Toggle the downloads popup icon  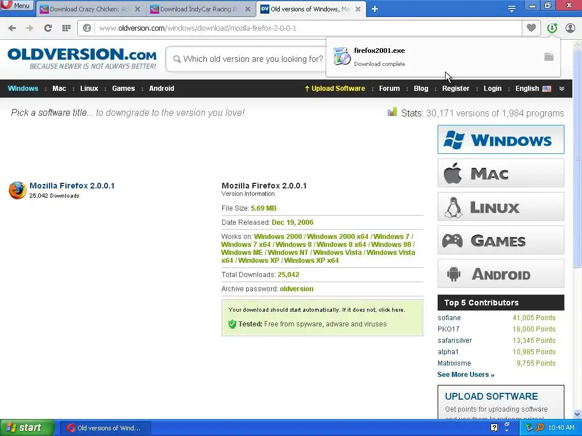pyautogui.click(x=552, y=28)
